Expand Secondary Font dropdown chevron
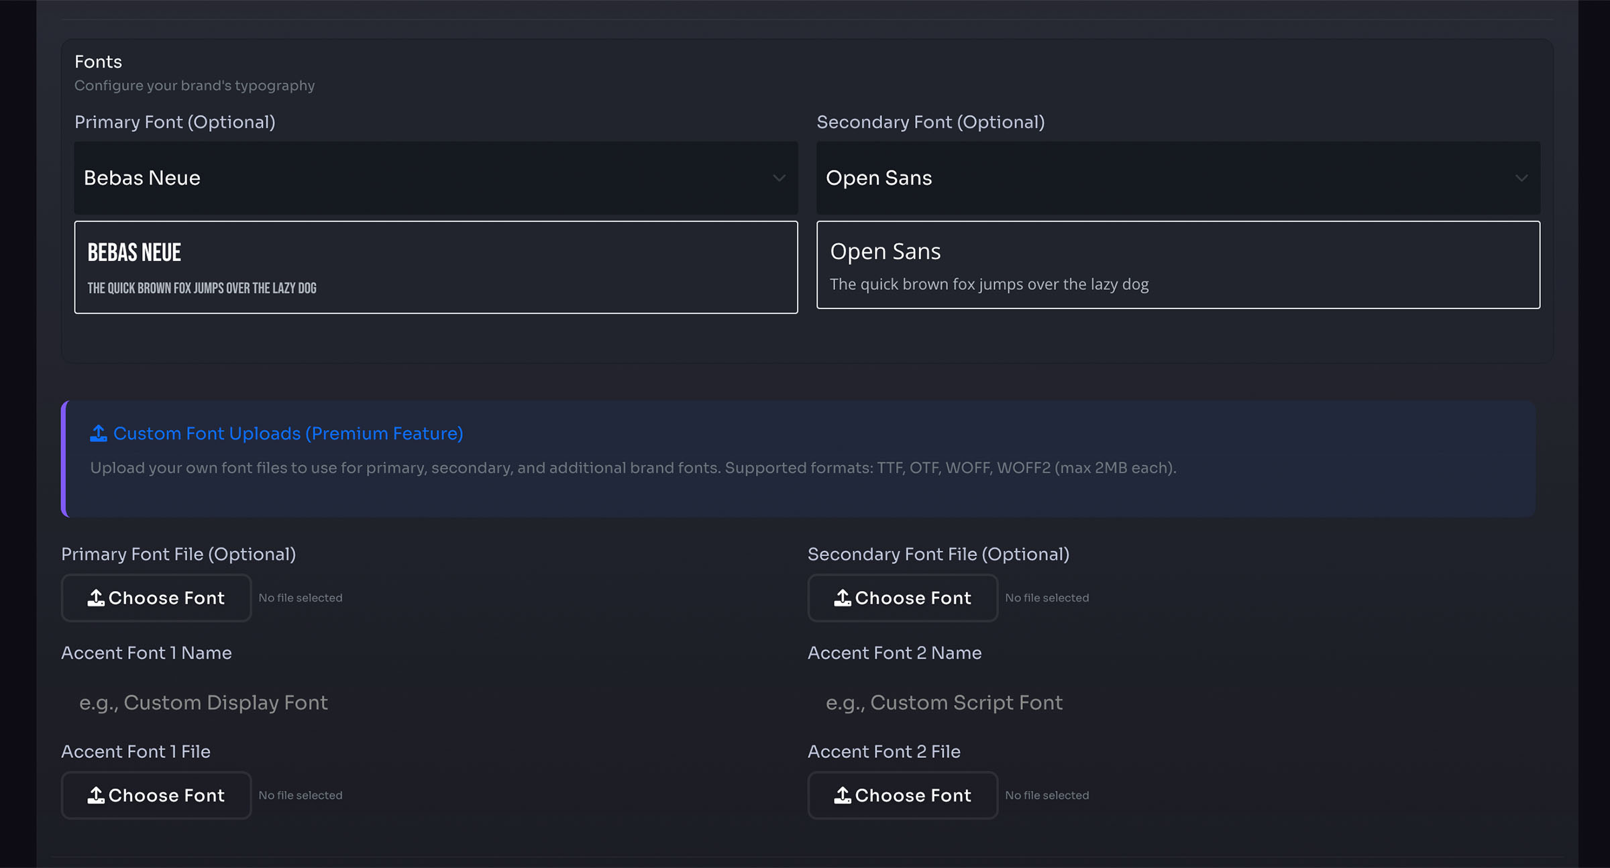Image resolution: width=1610 pixels, height=868 pixels. tap(1521, 178)
